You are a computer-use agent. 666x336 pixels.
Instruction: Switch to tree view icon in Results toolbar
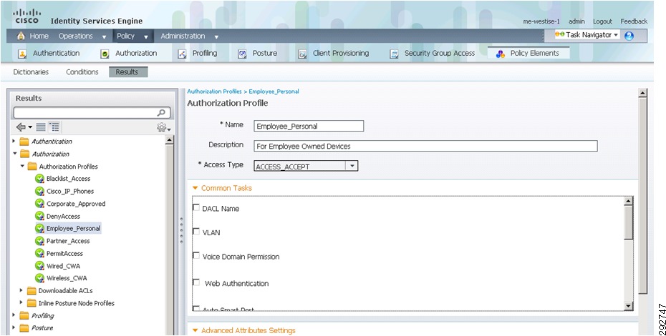(54, 127)
